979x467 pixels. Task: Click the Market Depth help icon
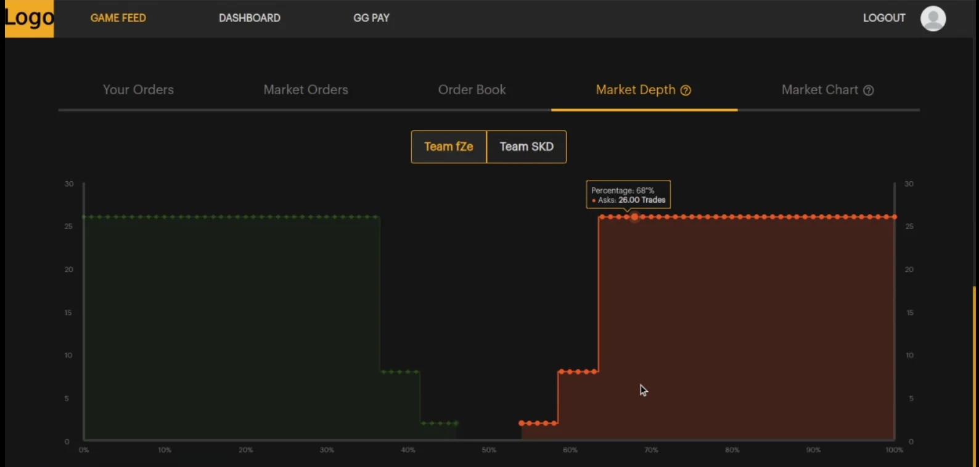686,91
